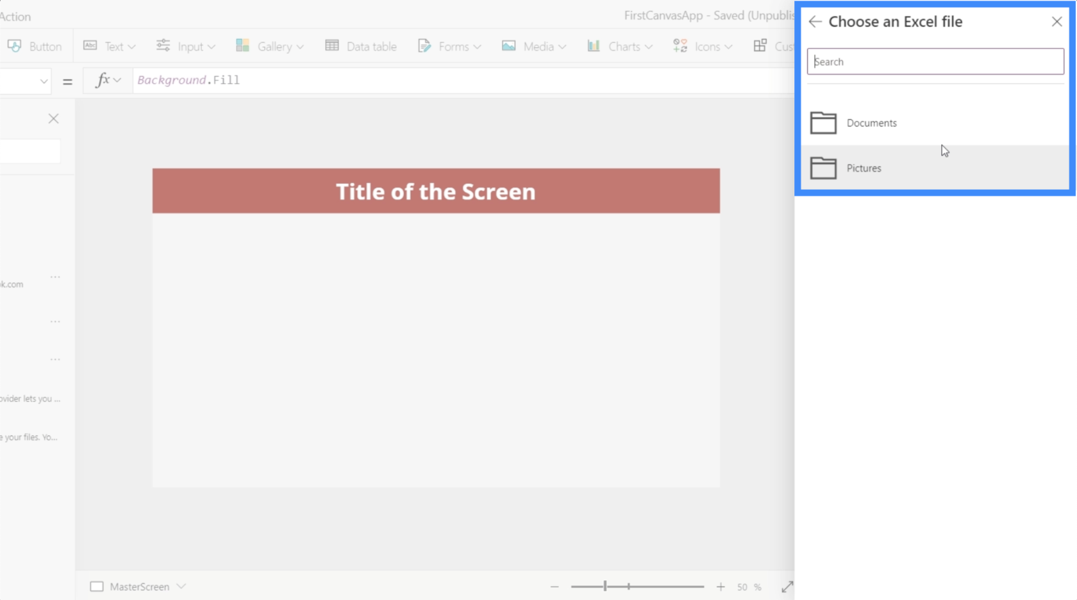Open the Documents folder
The image size is (1077, 600).
[935, 123]
